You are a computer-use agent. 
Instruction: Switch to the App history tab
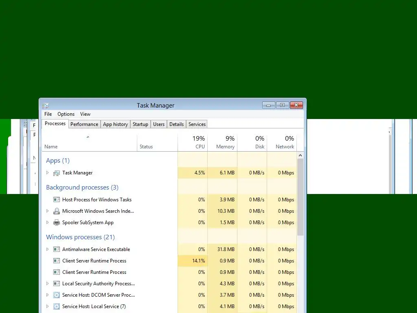(x=115, y=124)
